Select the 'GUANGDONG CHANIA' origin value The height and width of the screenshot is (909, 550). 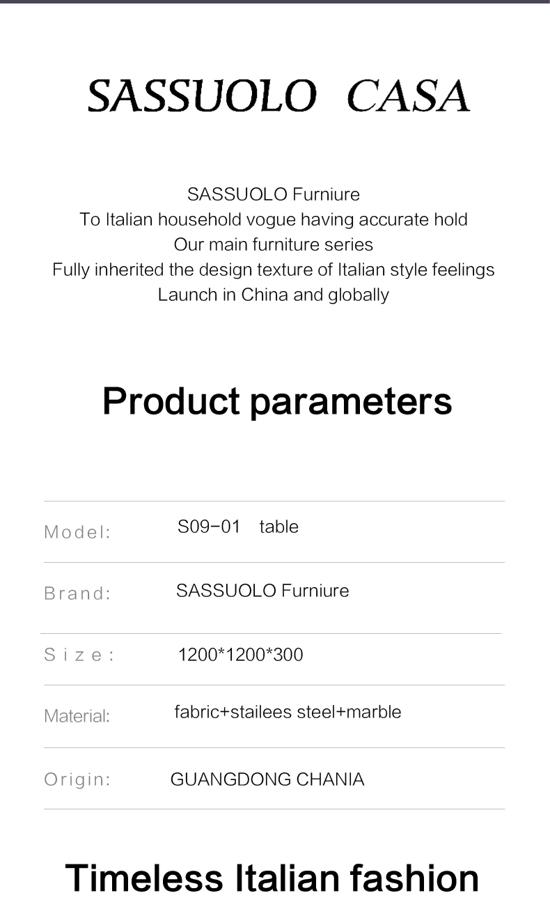[267, 779]
